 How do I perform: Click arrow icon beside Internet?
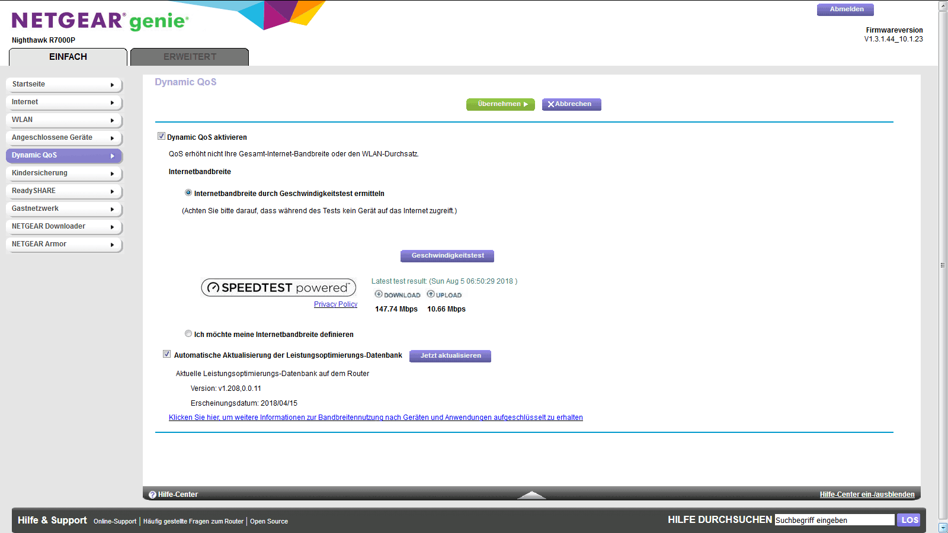pyautogui.click(x=112, y=102)
